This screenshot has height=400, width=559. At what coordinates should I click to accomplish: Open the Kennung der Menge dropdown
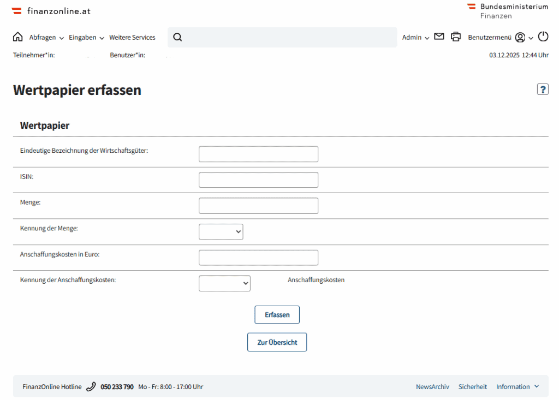(x=221, y=232)
